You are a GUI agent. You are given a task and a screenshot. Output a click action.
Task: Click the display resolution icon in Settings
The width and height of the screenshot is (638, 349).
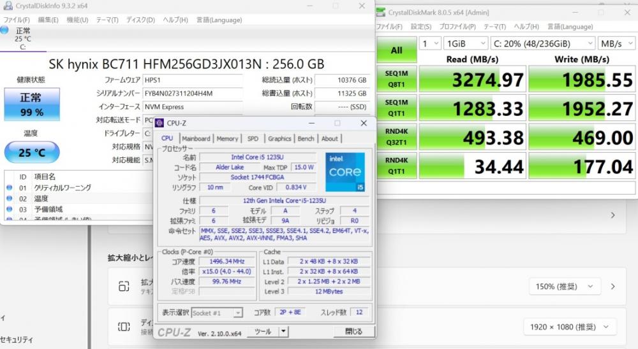(x=124, y=327)
